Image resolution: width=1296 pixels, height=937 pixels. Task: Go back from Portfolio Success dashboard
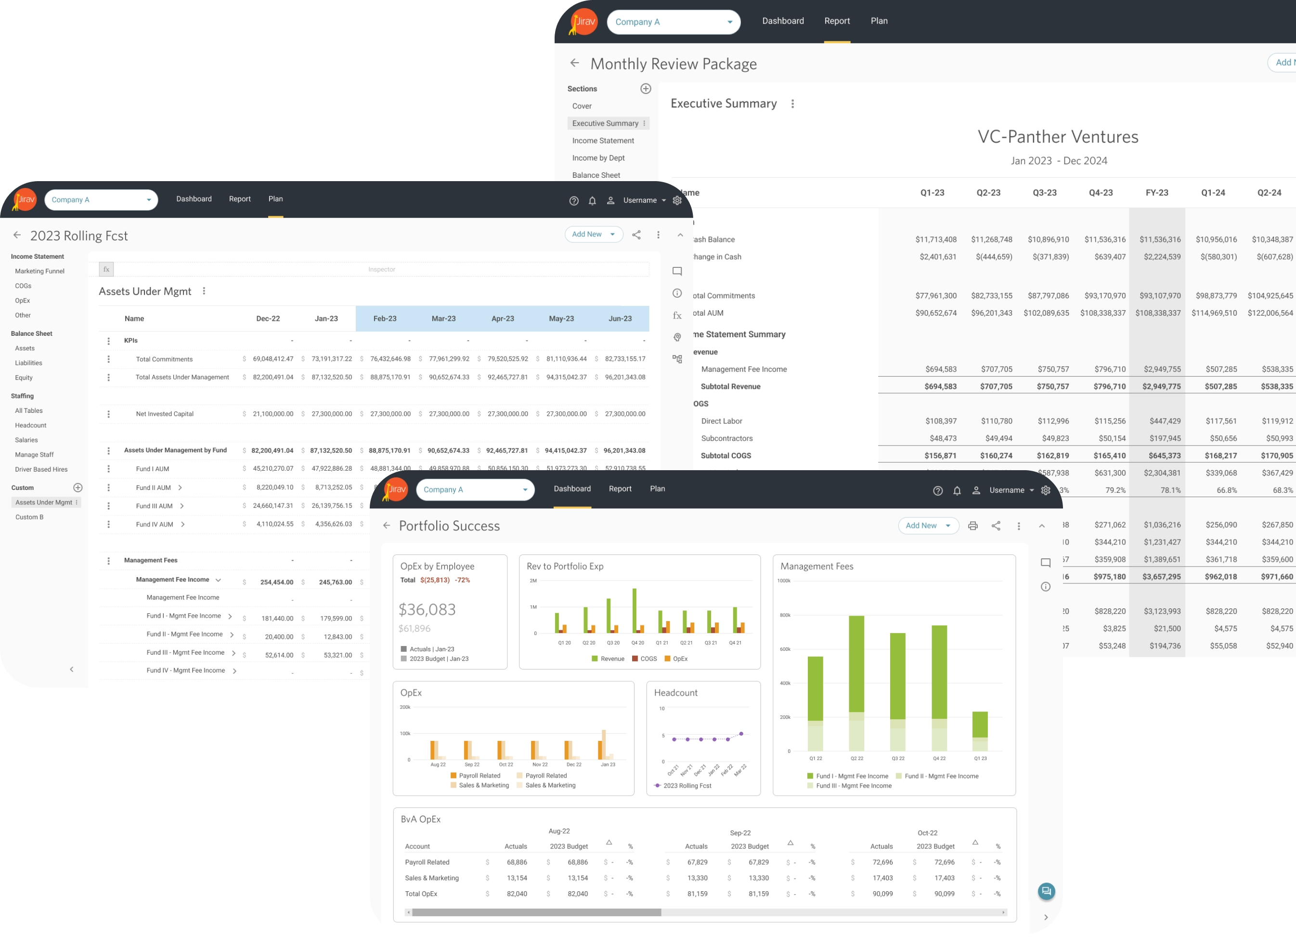point(387,526)
